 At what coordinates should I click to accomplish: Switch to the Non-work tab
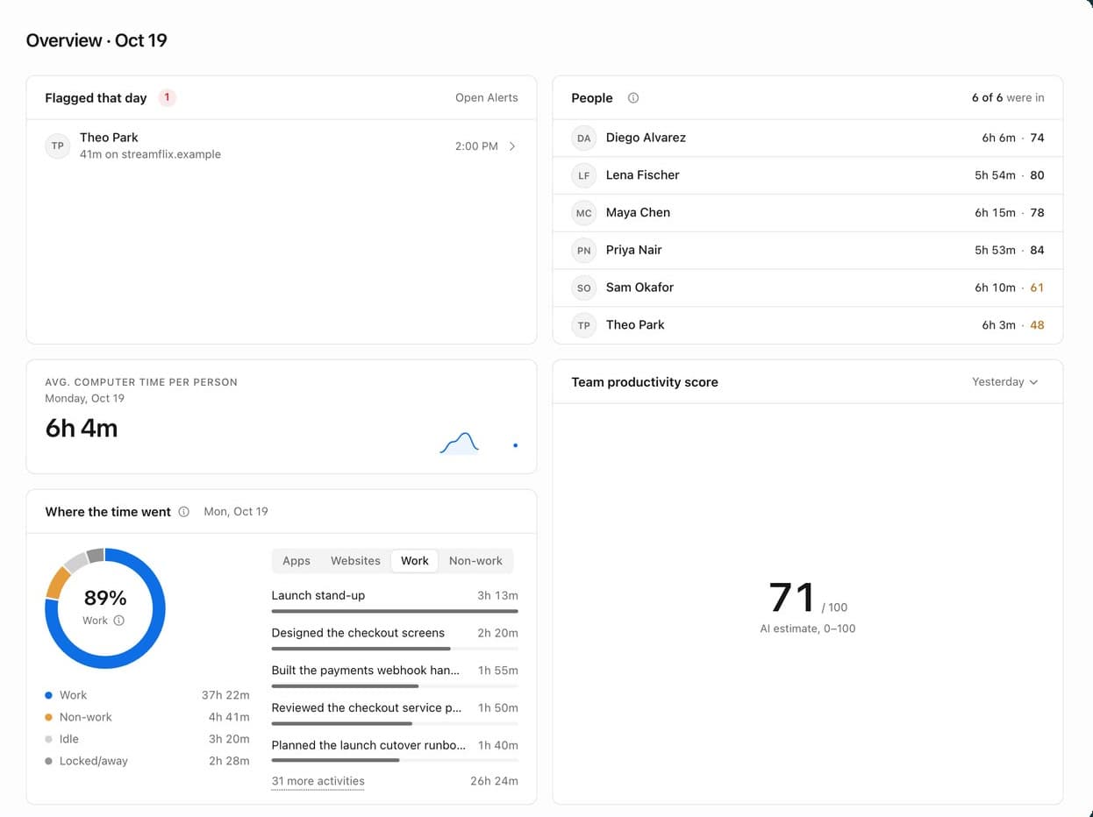[x=475, y=561]
